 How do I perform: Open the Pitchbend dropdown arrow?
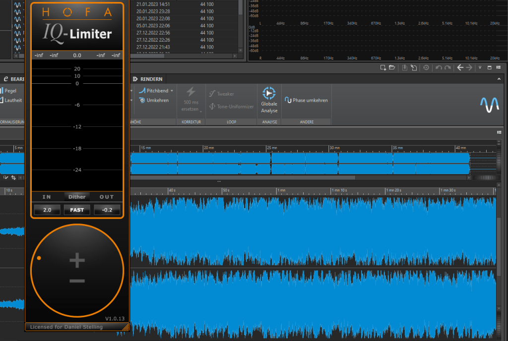(172, 91)
